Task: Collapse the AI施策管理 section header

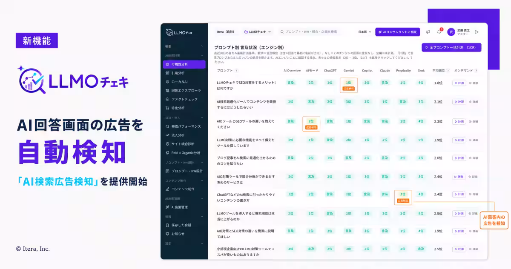Action: [184, 198]
